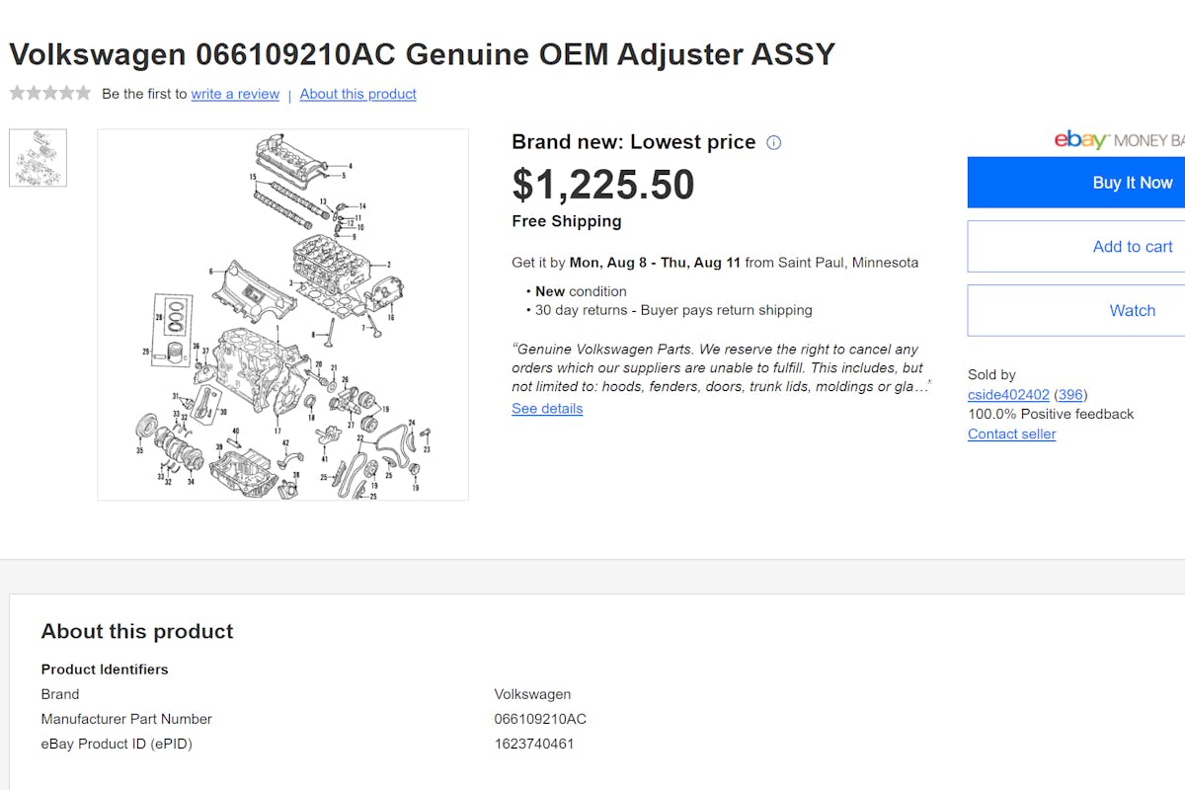The width and height of the screenshot is (1185, 790).
Task: Click the info icon beside Lowest price
Action: tap(774, 142)
